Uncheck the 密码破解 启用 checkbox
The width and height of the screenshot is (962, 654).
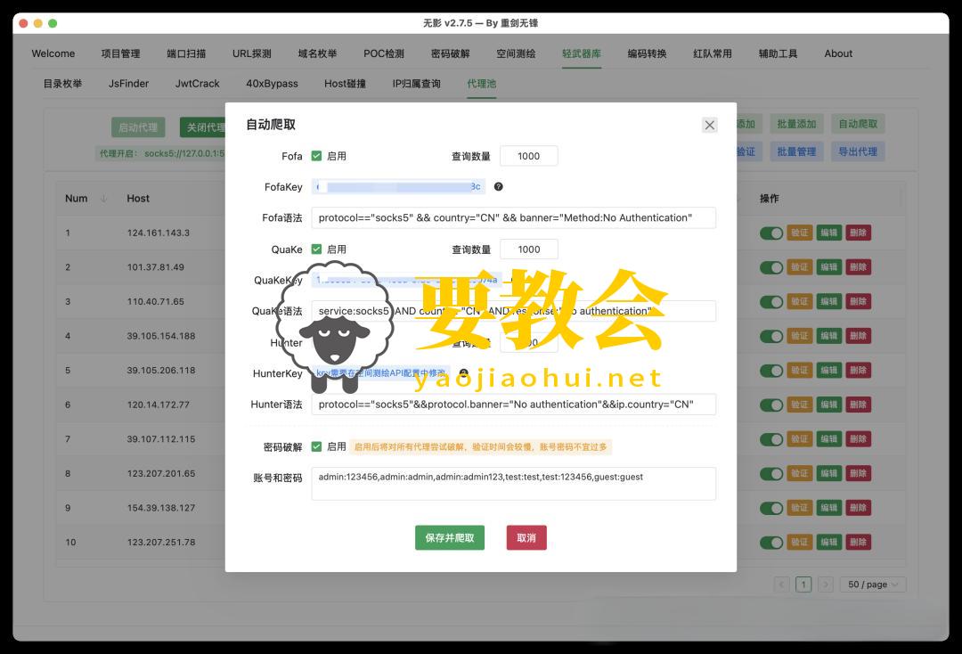(x=316, y=446)
